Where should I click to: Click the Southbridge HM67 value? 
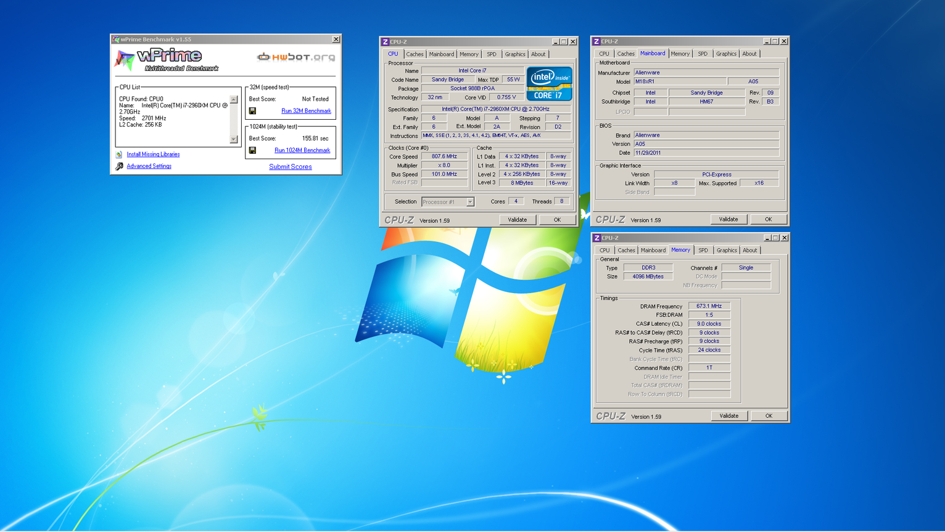706,102
